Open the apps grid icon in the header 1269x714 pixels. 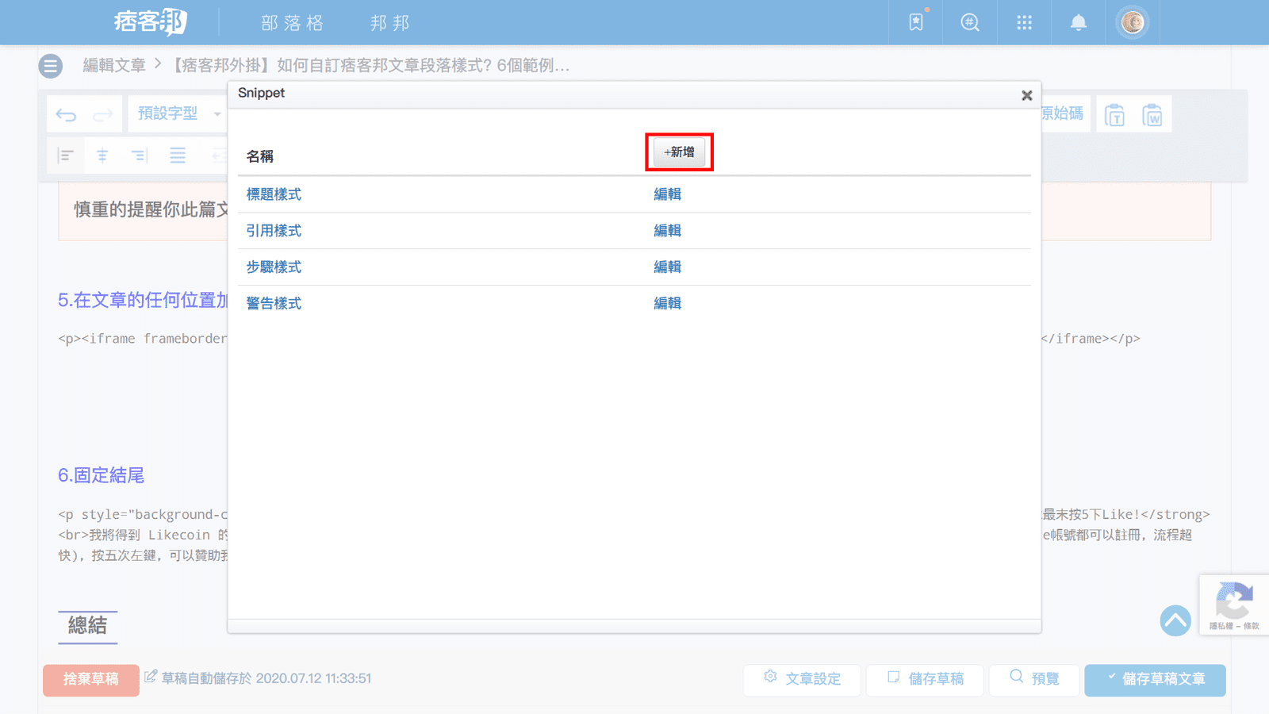point(1024,22)
